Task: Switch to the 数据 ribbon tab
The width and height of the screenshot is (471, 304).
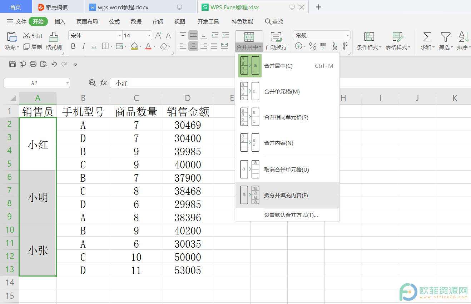Action: 135,21
